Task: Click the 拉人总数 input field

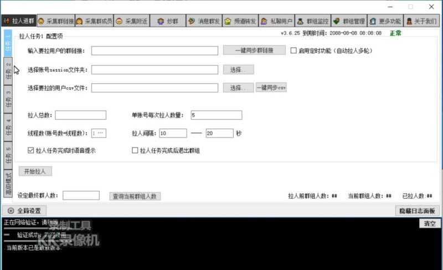Action: pos(80,115)
